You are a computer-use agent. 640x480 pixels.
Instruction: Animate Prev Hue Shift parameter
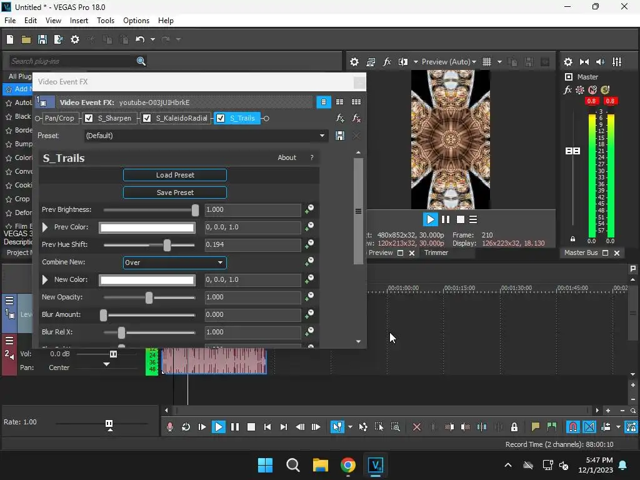(309, 244)
